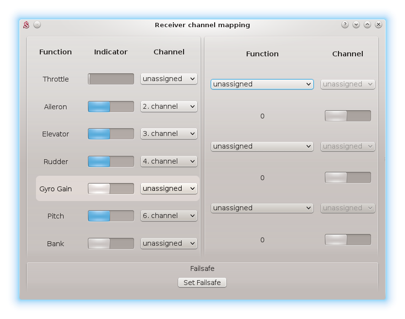Click the Set Failsafe button
This screenshot has width=405, height=319.
(x=202, y=283)
